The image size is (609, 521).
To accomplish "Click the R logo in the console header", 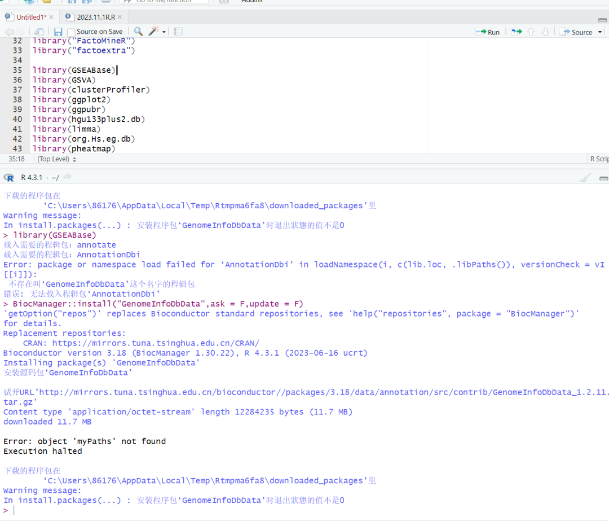I will (x=9, y=178).
